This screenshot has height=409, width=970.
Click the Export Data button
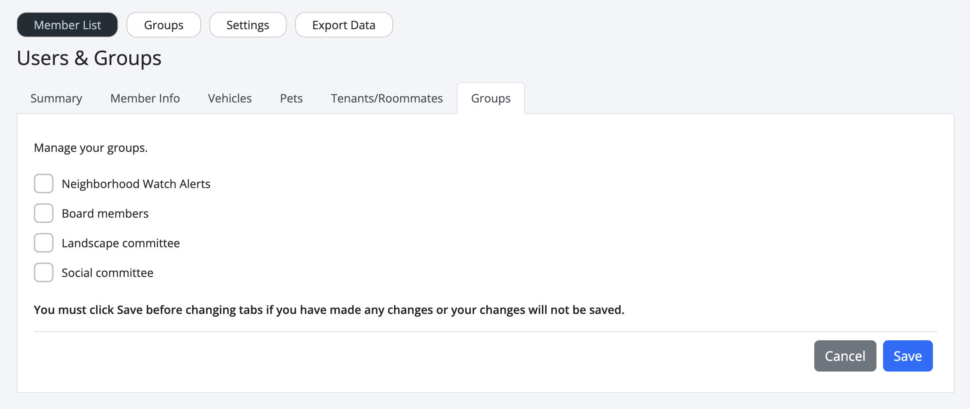[344, 25]
